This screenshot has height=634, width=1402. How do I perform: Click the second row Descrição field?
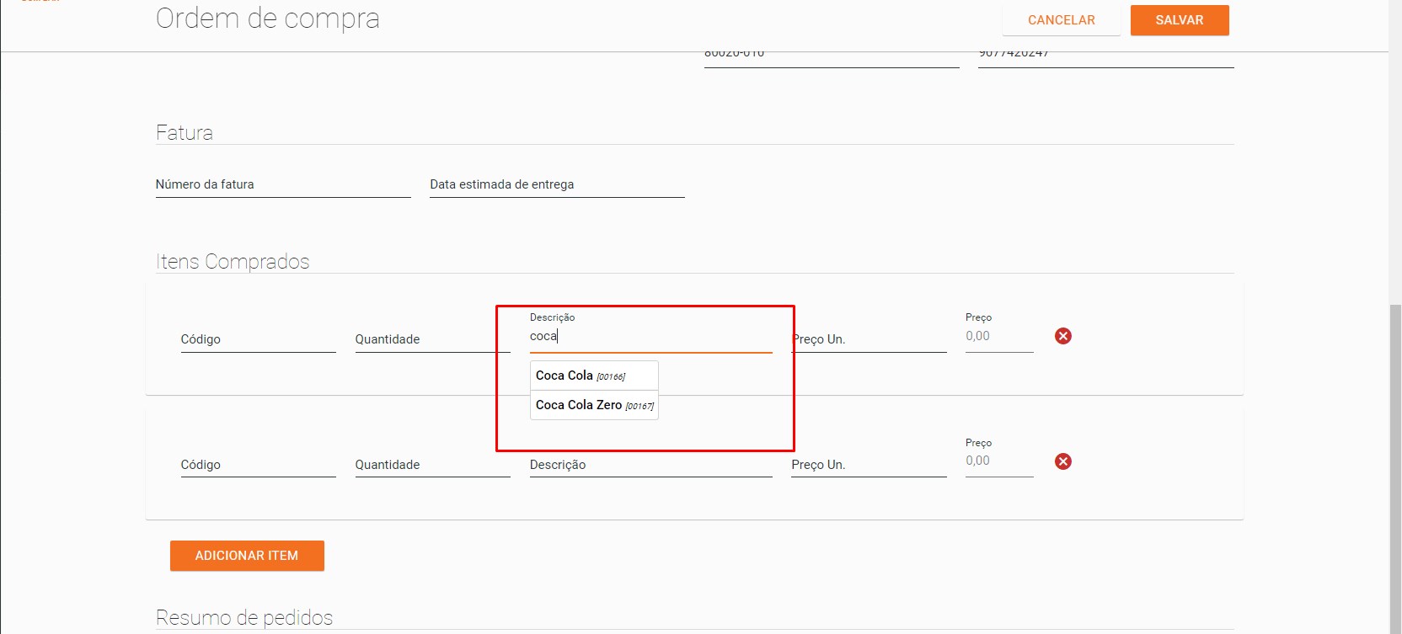pyautogui.click(x=650, y=465)
